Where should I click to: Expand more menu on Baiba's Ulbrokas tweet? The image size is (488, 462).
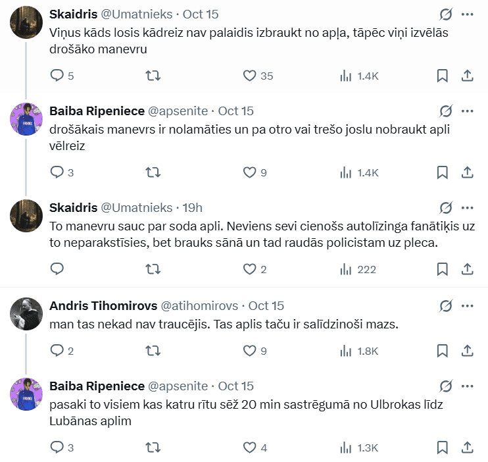click(468, 386)
